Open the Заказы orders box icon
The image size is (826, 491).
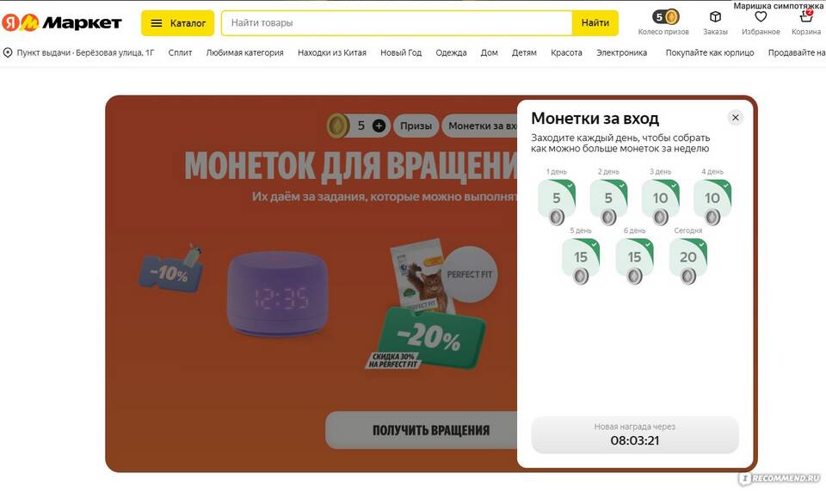tap(715, 17)
